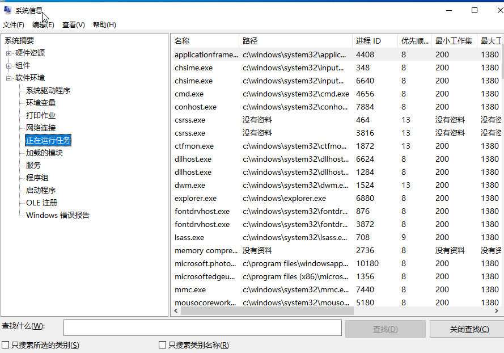Click process ID cell 10180
Viewport: 504px width, 353px height.
(367, 263)
